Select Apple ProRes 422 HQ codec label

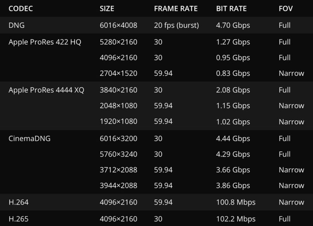coord(45,42)
